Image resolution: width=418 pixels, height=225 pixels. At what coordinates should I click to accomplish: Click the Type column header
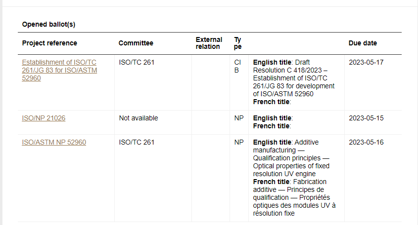(238, 43)
